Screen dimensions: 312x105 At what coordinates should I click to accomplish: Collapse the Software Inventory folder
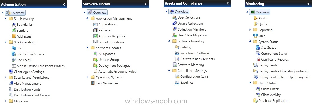(x=169, y=41)
